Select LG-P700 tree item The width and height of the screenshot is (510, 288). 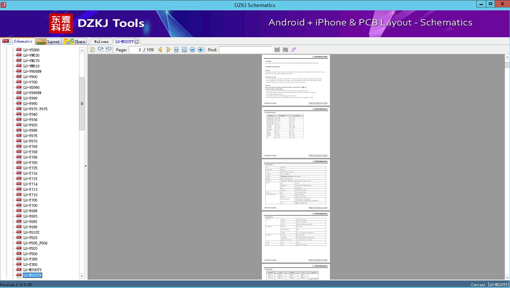pyautogui.click(x=30, y=206)
